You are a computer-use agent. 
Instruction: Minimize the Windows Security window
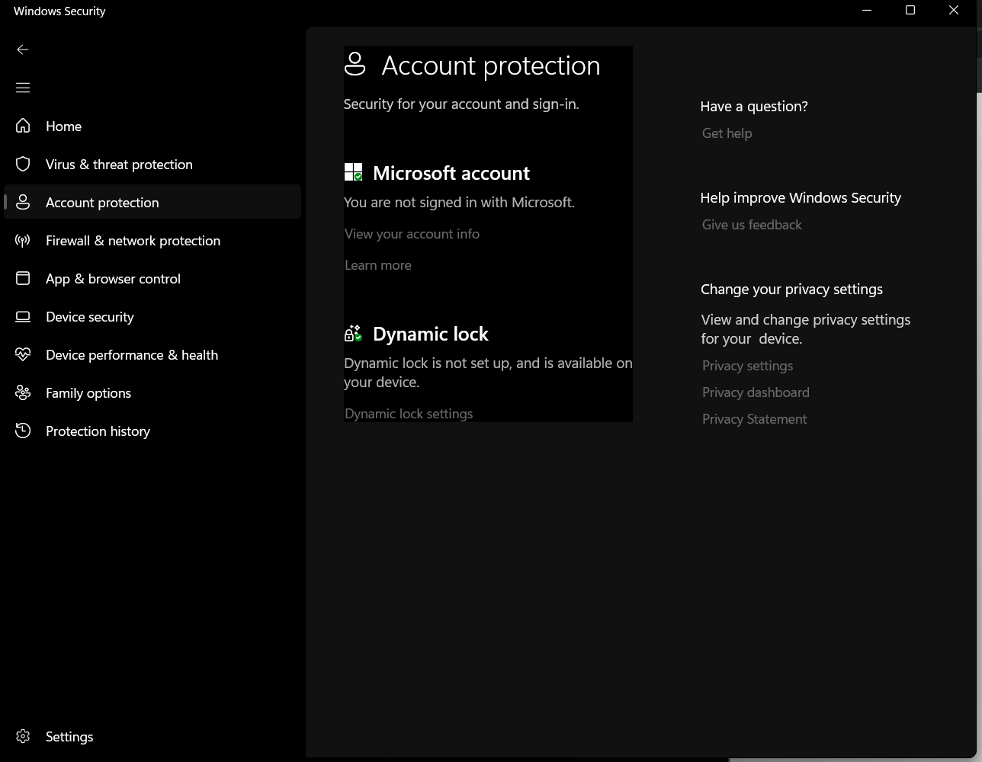pos(867,11)
